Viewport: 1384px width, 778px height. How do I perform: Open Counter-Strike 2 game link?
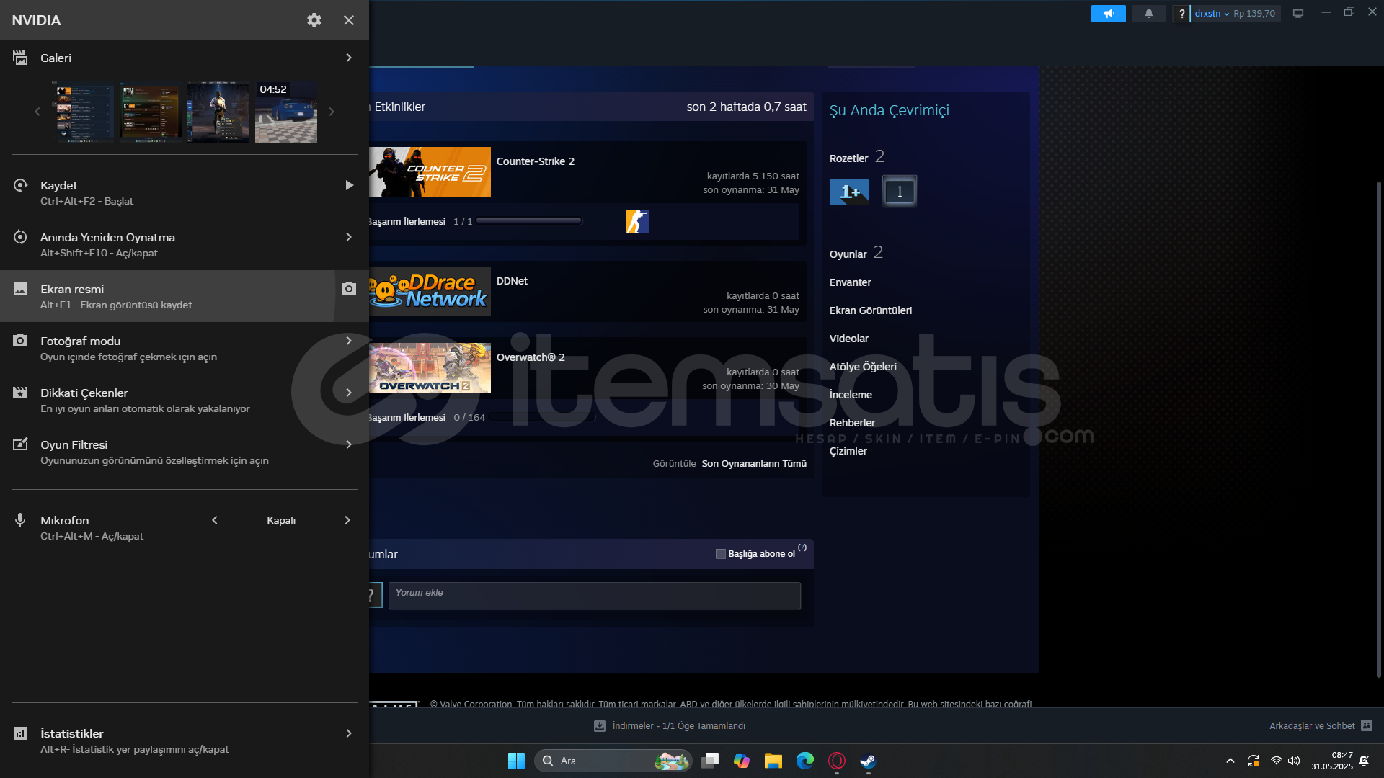point(536,161)
